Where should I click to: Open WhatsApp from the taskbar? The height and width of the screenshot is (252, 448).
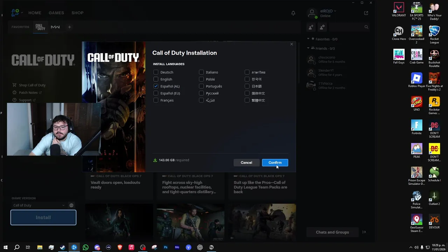coord(85,247)
